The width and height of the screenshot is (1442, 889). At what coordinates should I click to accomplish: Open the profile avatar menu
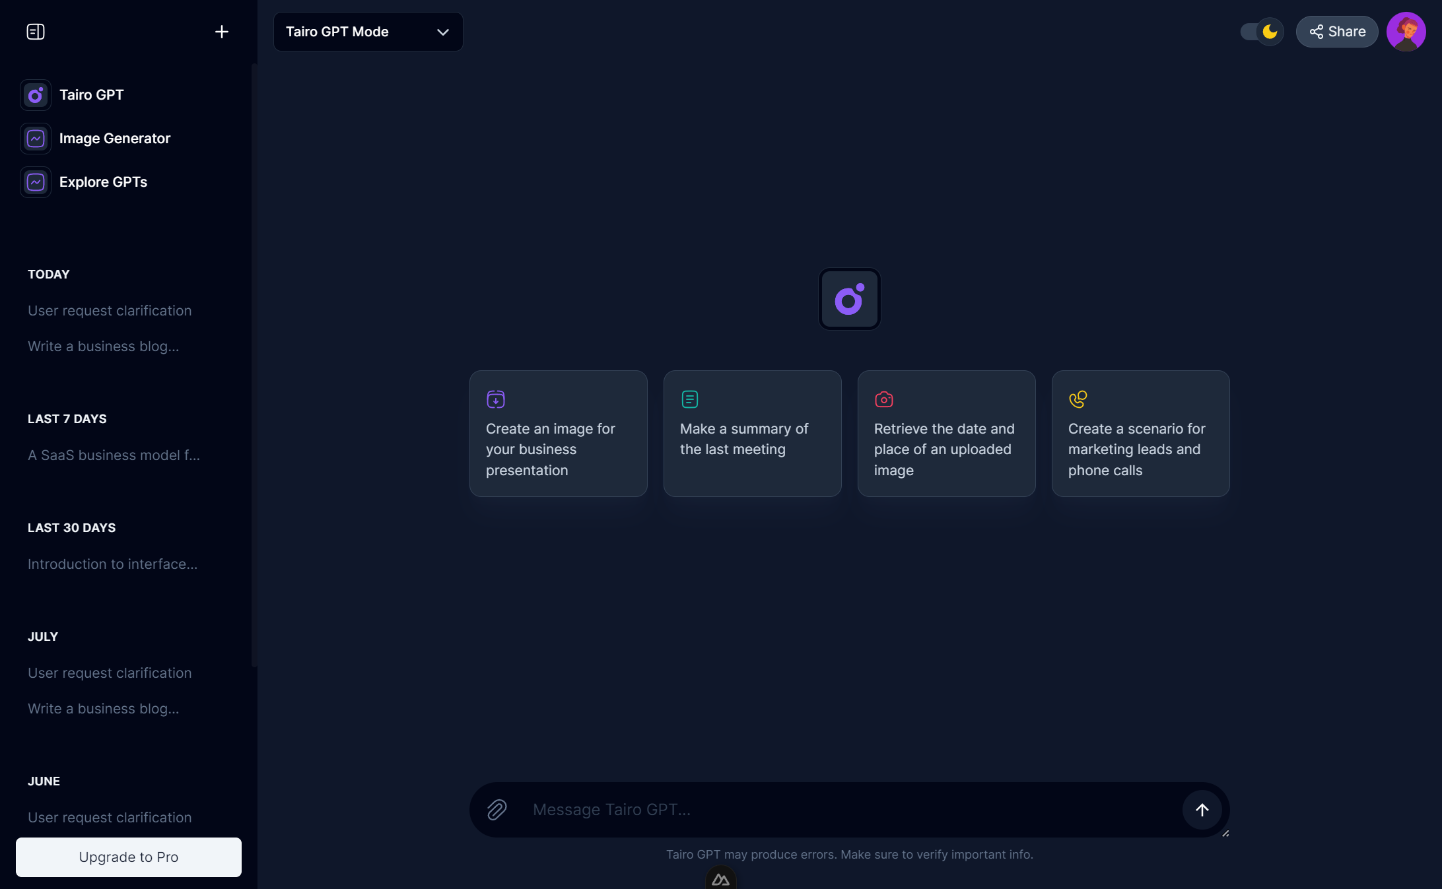(x=1406, y=31)
